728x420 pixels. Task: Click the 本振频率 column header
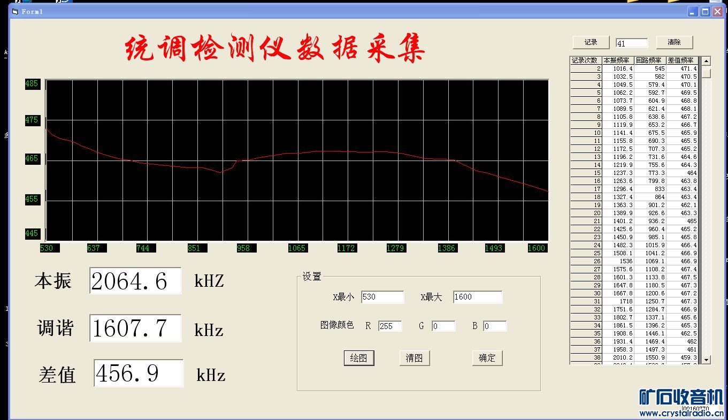coord(618,60)
